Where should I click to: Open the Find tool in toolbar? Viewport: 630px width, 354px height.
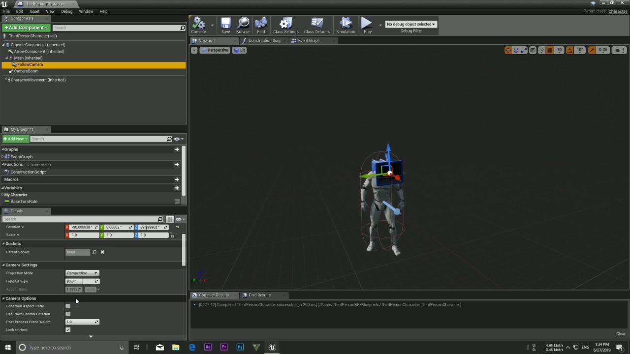261,26
